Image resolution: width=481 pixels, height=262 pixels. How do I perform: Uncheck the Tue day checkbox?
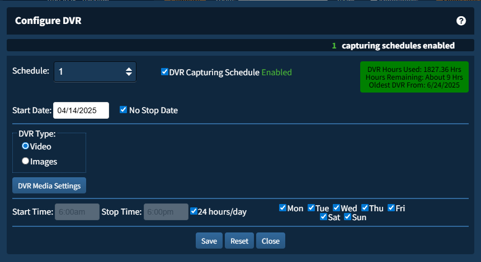tap(311, 208)
